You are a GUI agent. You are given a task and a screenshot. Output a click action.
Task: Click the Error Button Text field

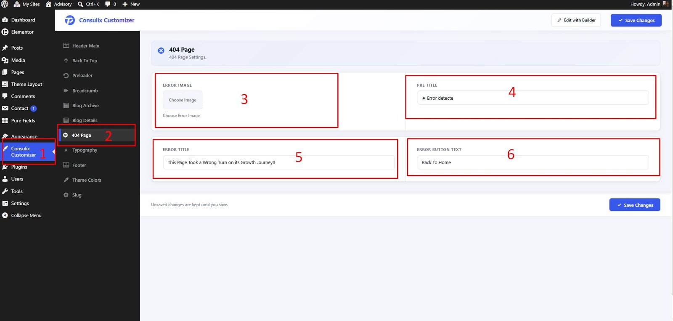[533, 162]
